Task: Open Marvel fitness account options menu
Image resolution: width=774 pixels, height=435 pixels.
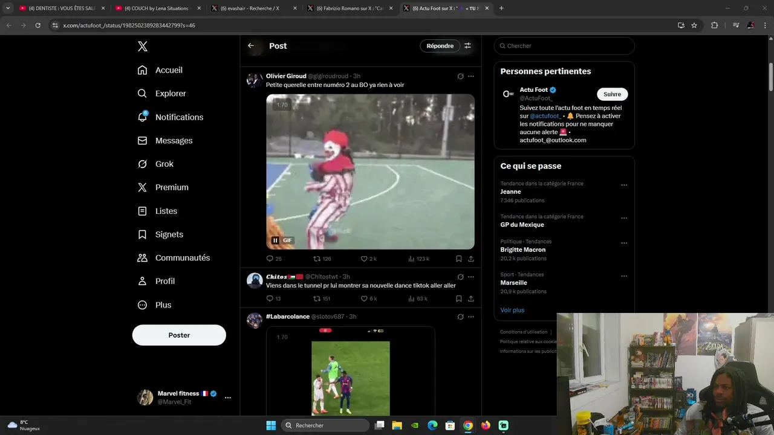Action: 228,398
